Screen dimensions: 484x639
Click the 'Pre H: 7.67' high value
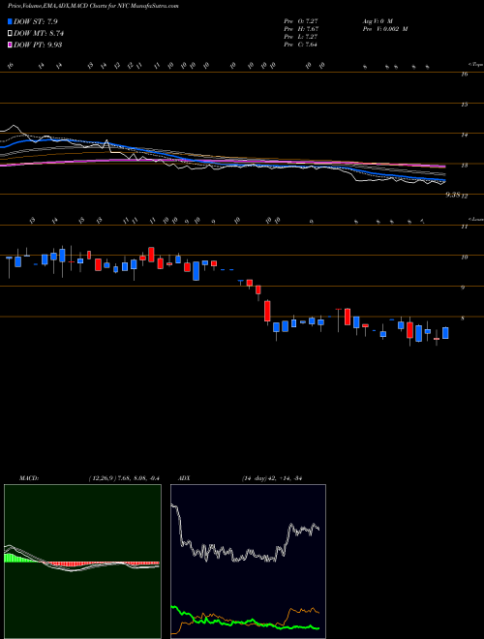pos(301,29)
